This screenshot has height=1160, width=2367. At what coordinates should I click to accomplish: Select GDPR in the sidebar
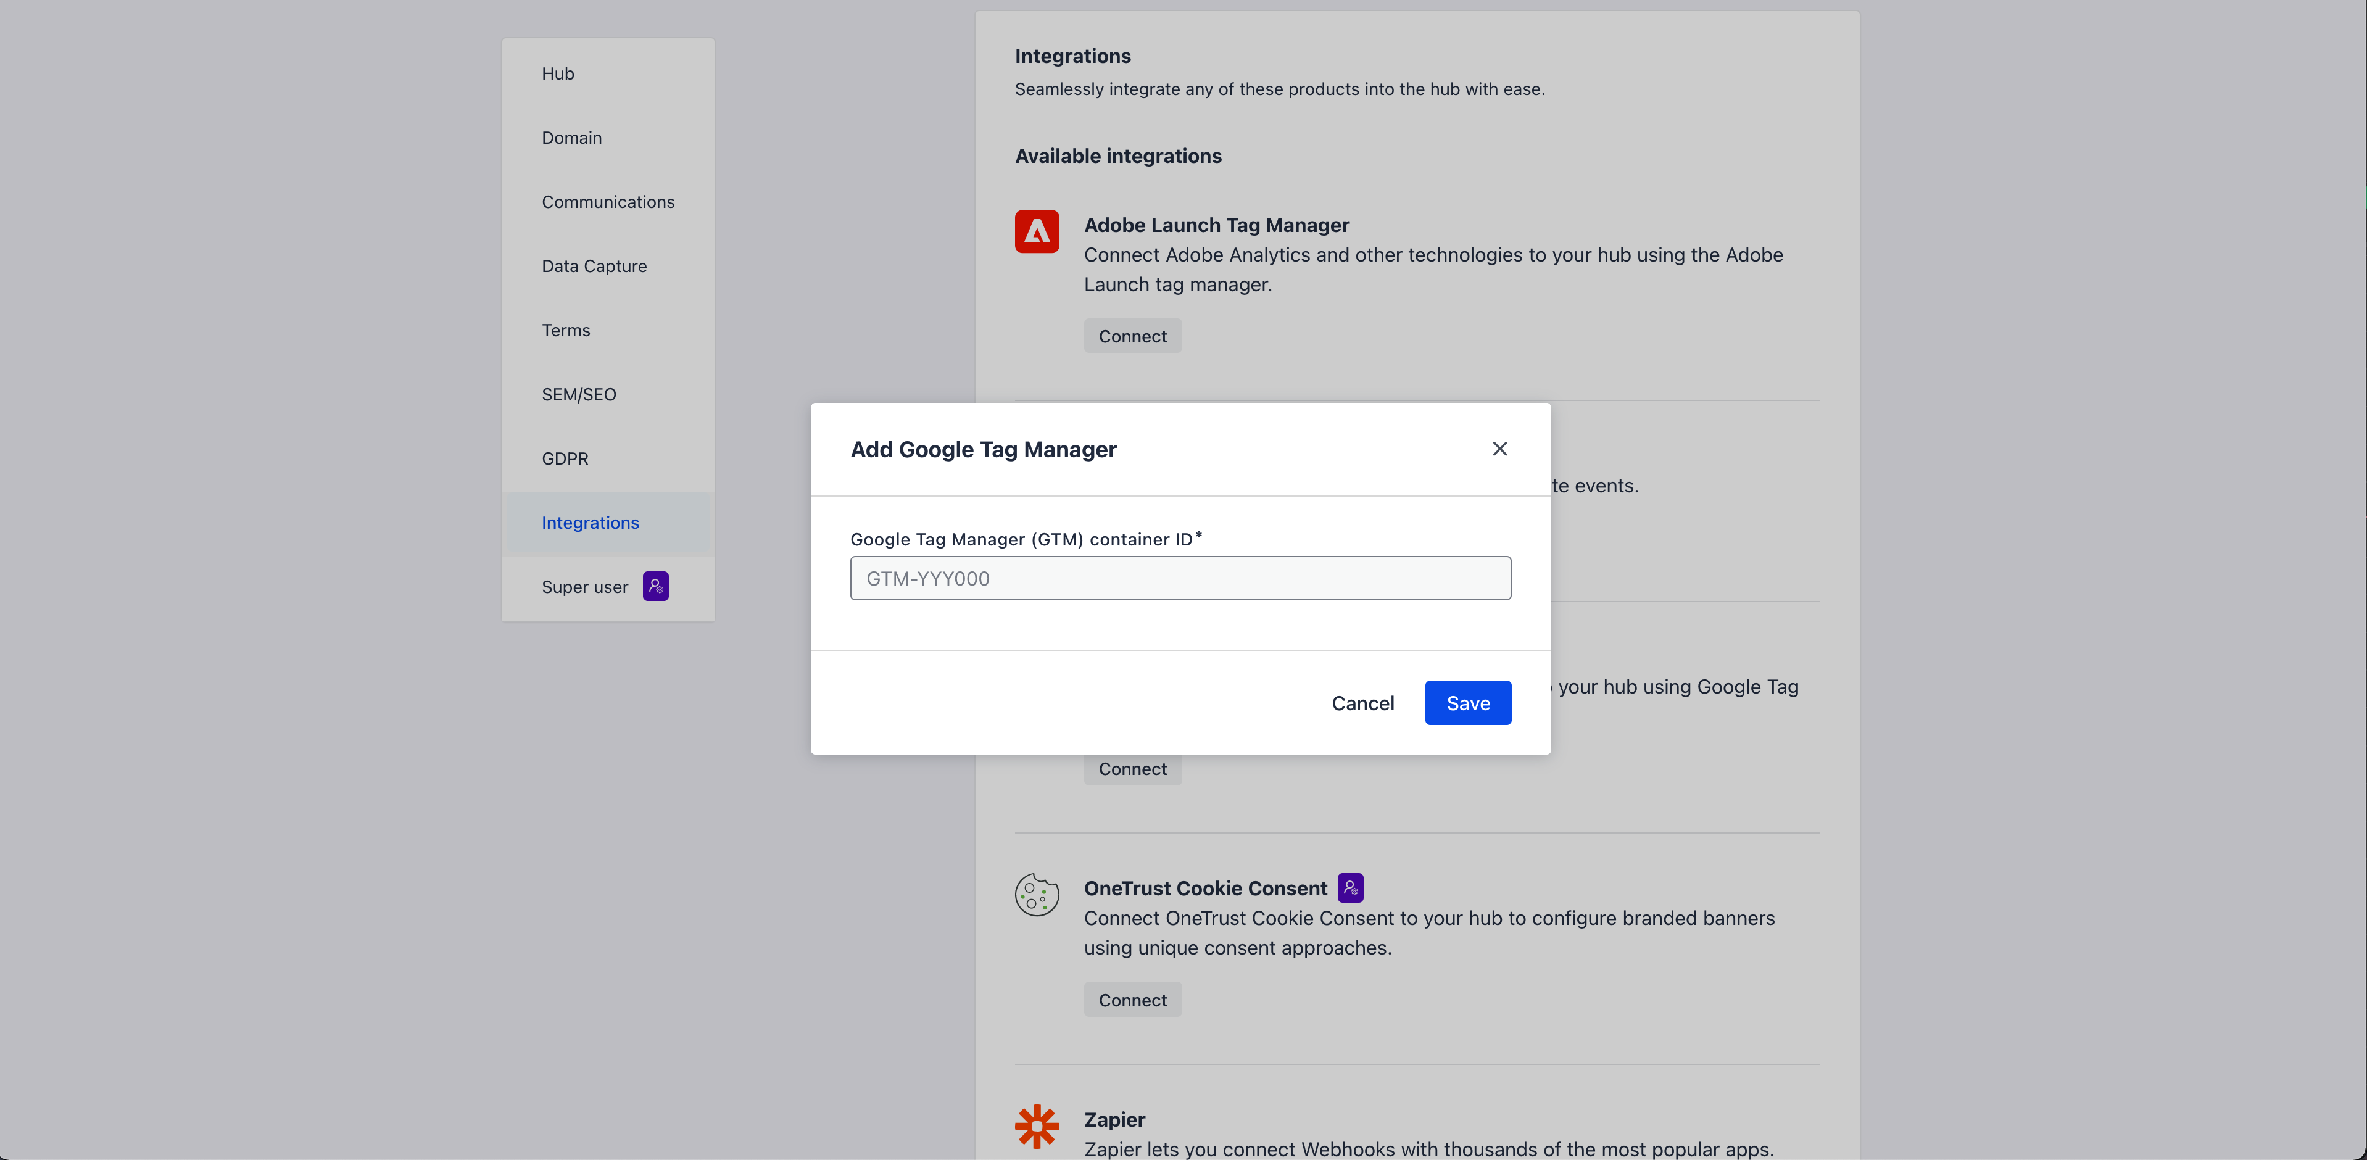[608, 458]
